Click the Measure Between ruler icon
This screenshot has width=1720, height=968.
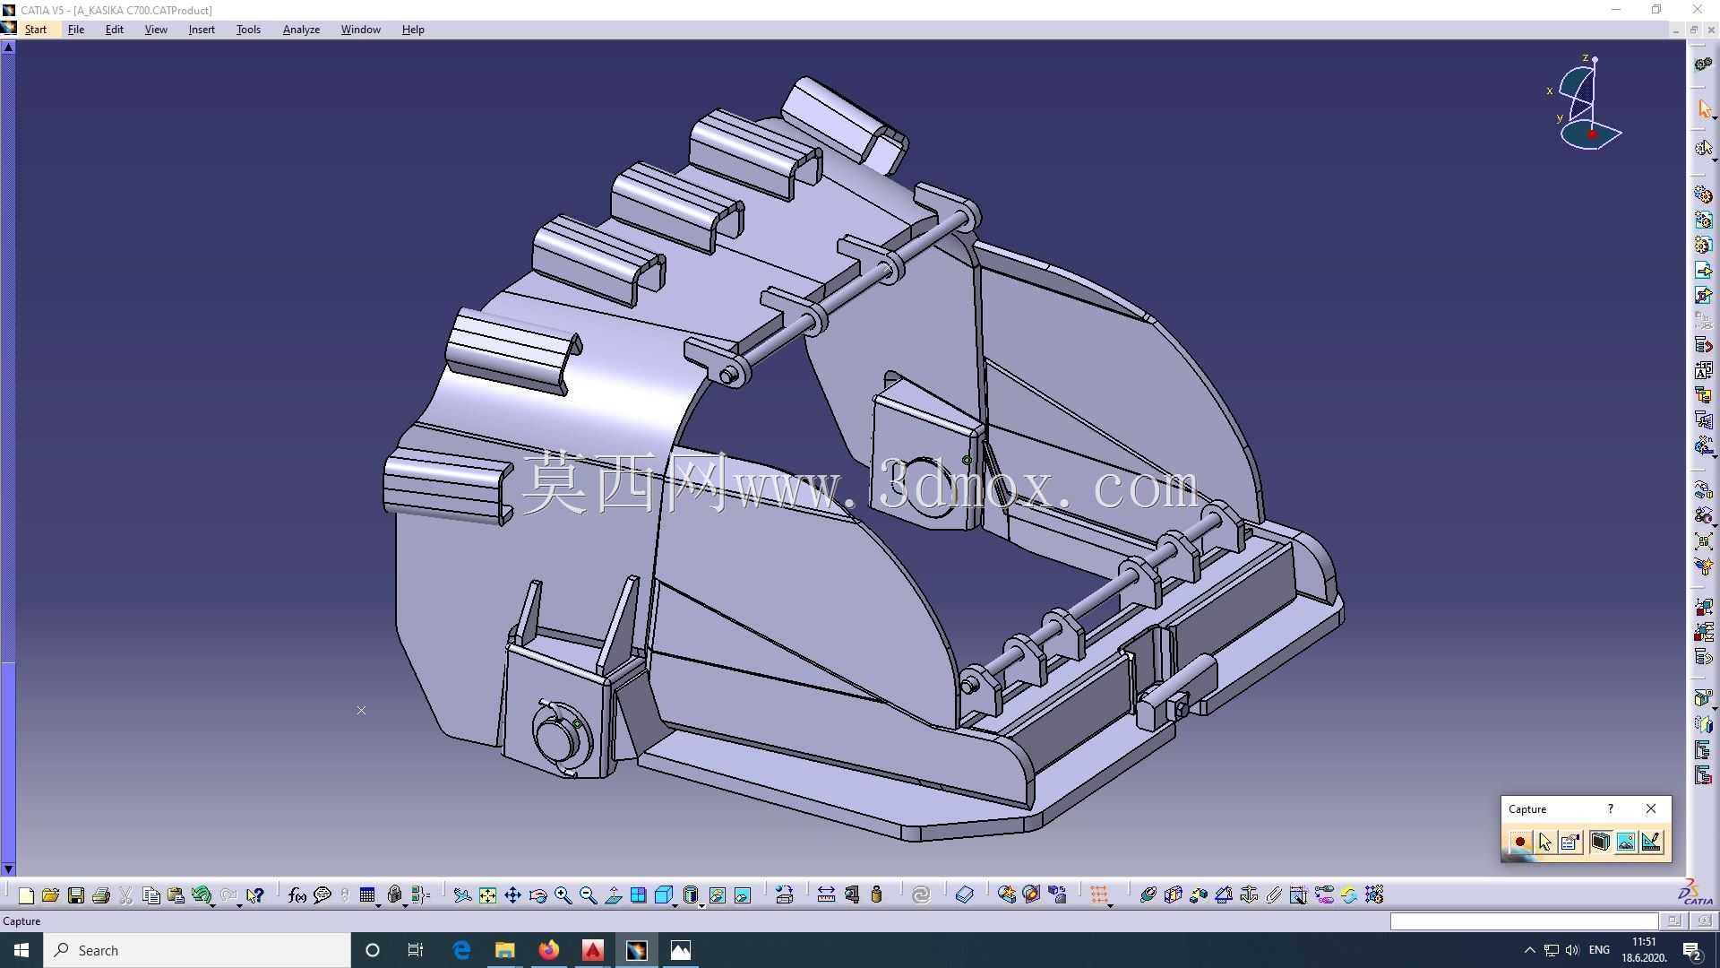coord(826,895)
